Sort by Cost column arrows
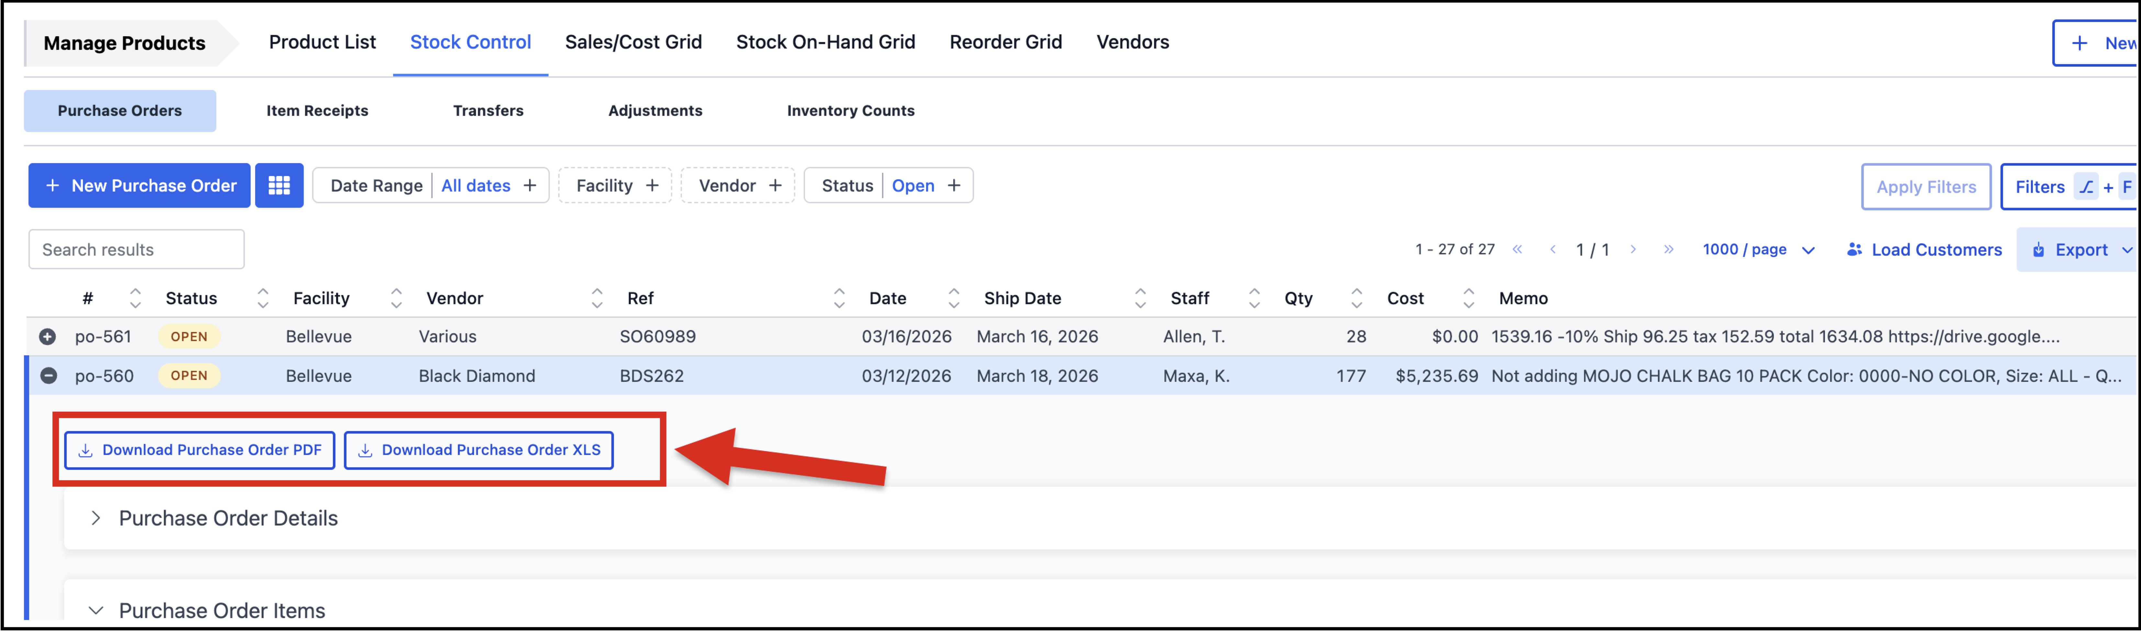The height and width of the screenshot is (631, 2141). [x=1468, y=298]
